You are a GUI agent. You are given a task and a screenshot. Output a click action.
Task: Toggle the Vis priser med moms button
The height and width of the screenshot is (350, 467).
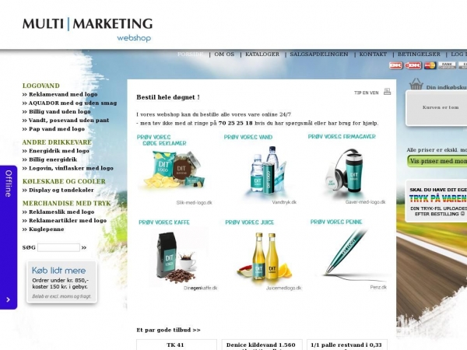(x=437, y=161)
